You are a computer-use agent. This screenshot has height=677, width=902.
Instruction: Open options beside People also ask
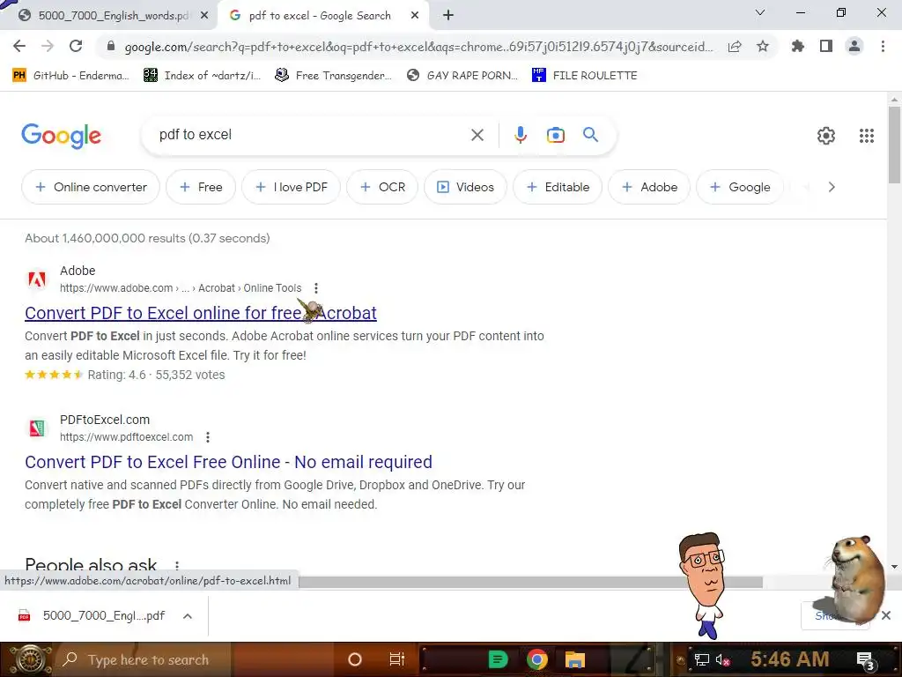[176, 565]
